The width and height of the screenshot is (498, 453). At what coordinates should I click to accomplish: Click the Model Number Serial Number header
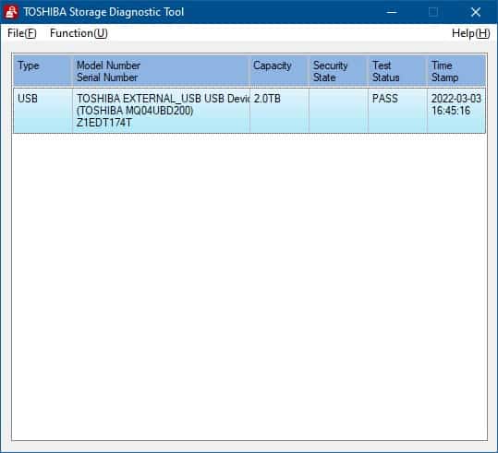pyautogui.click(x=161, y=71)
